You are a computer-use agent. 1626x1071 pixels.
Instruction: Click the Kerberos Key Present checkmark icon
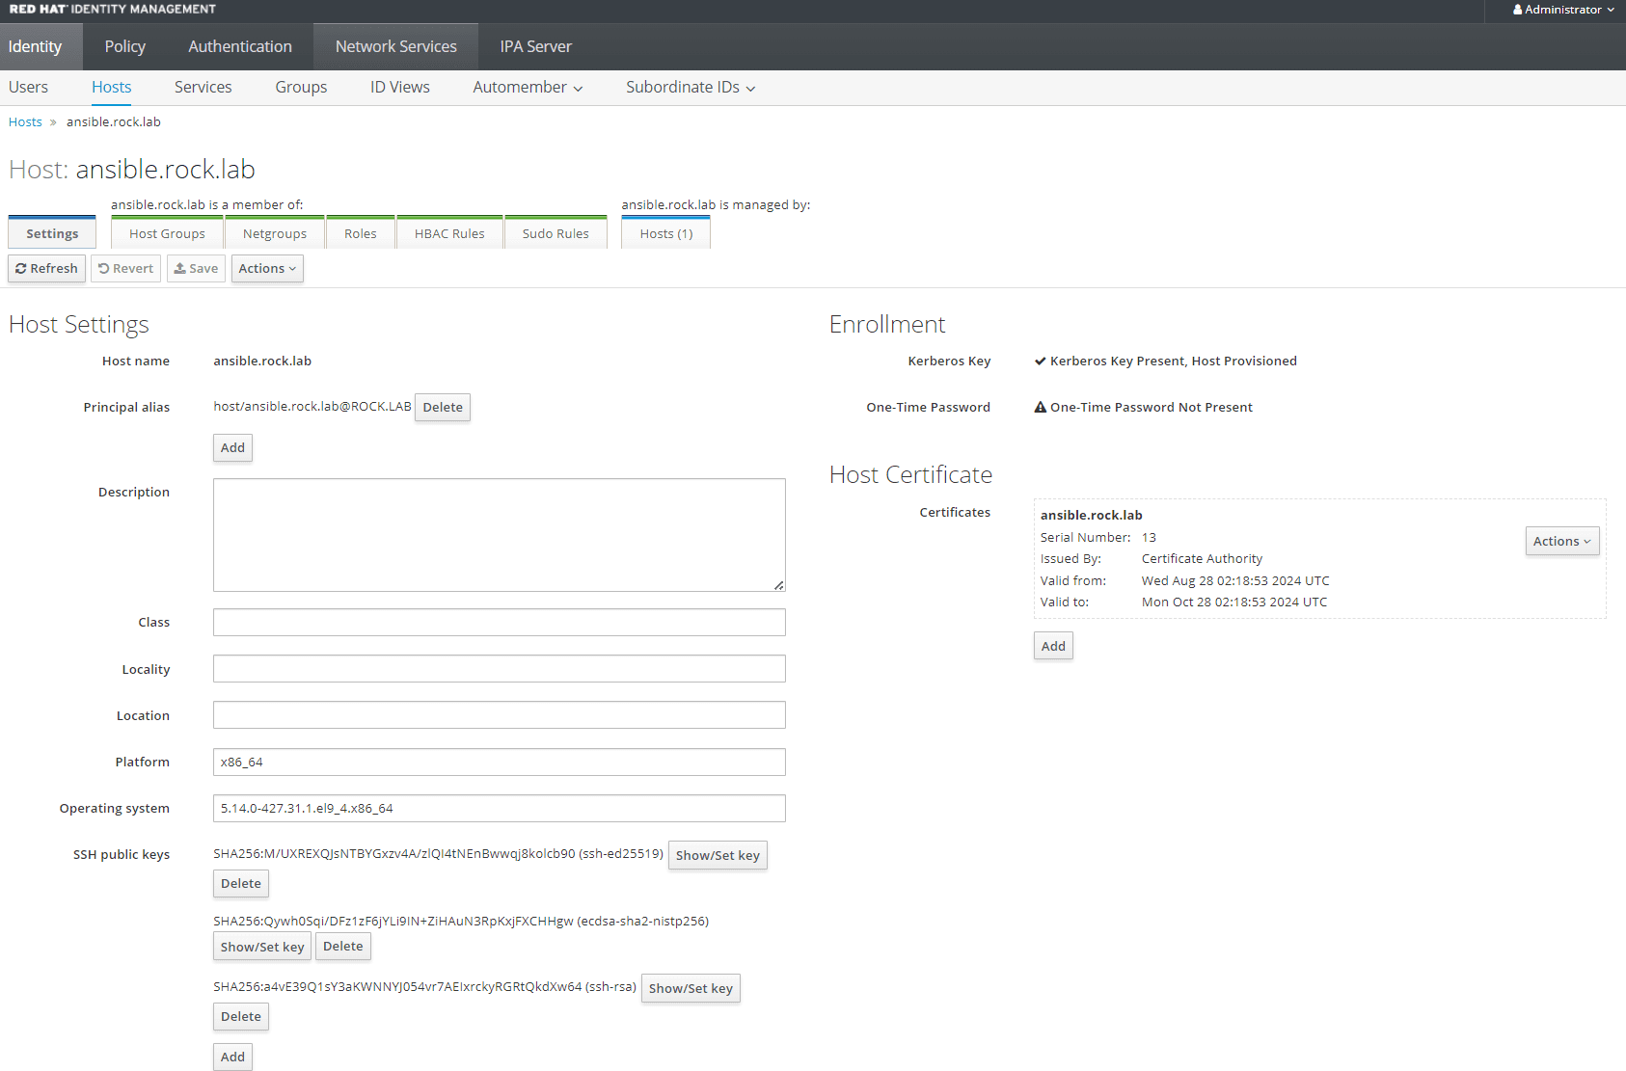[x=1041, y=361]
